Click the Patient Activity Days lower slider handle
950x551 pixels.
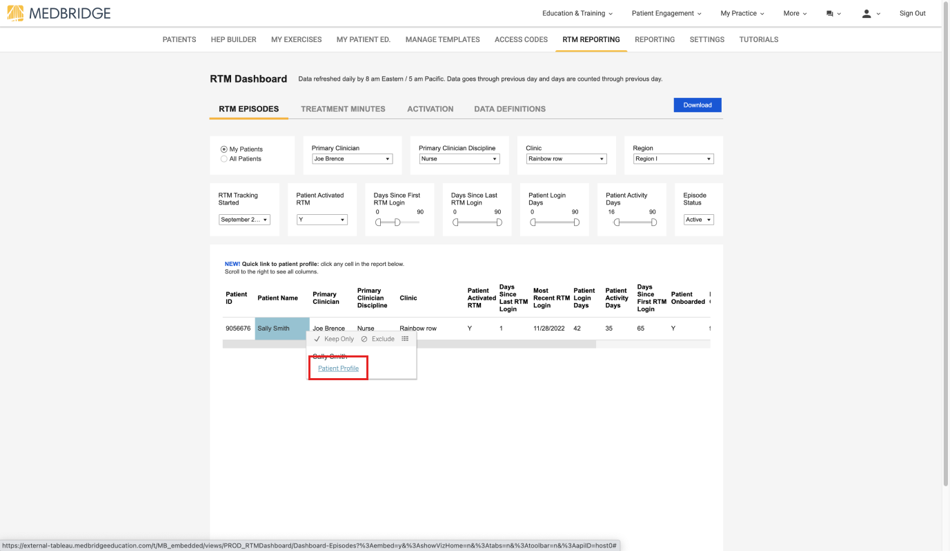(x=617, y=222)
